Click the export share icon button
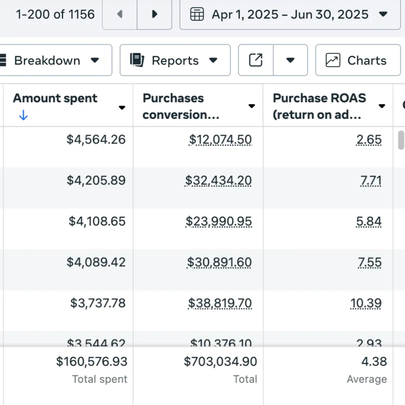The image size is (405, 405). pyautogui.click(x=256, y=60)
